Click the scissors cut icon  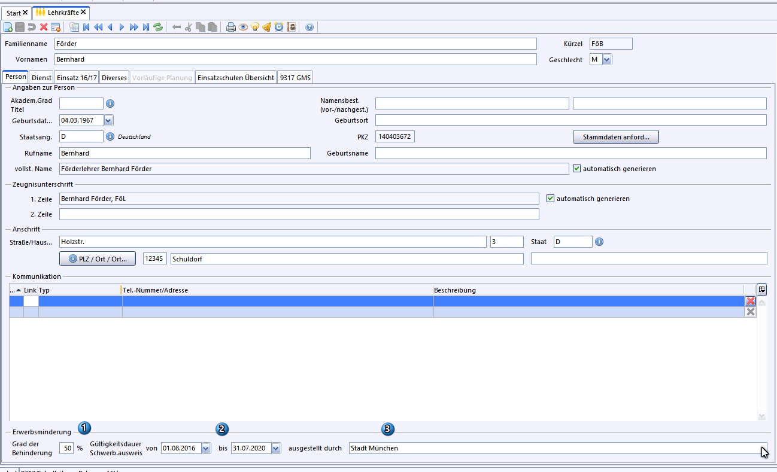pyautogui.click(x=189, y=27)
